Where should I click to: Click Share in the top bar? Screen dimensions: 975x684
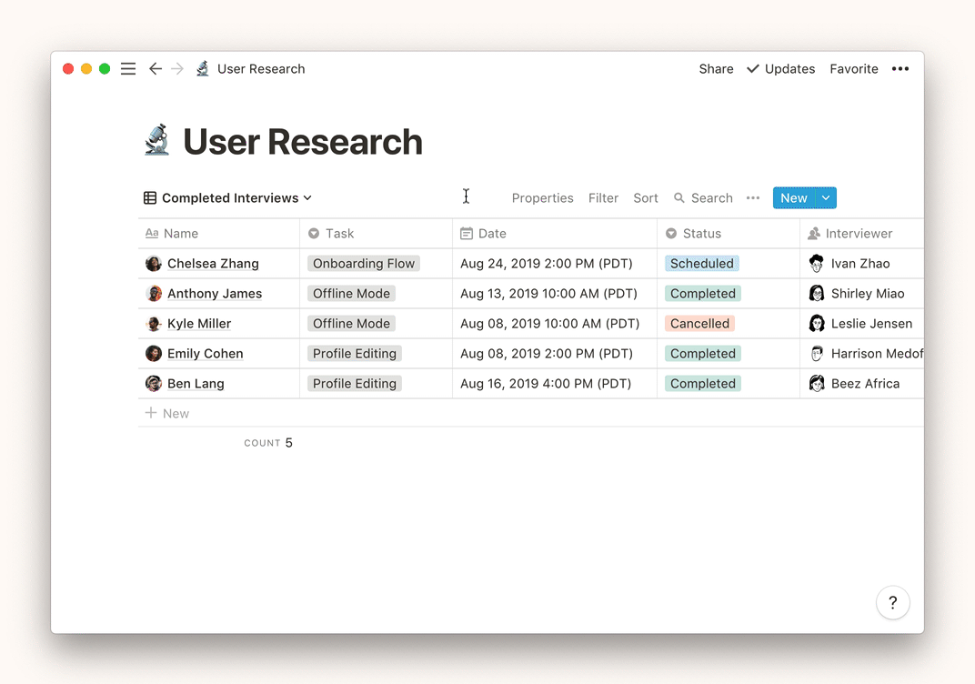tap(716, 69)
